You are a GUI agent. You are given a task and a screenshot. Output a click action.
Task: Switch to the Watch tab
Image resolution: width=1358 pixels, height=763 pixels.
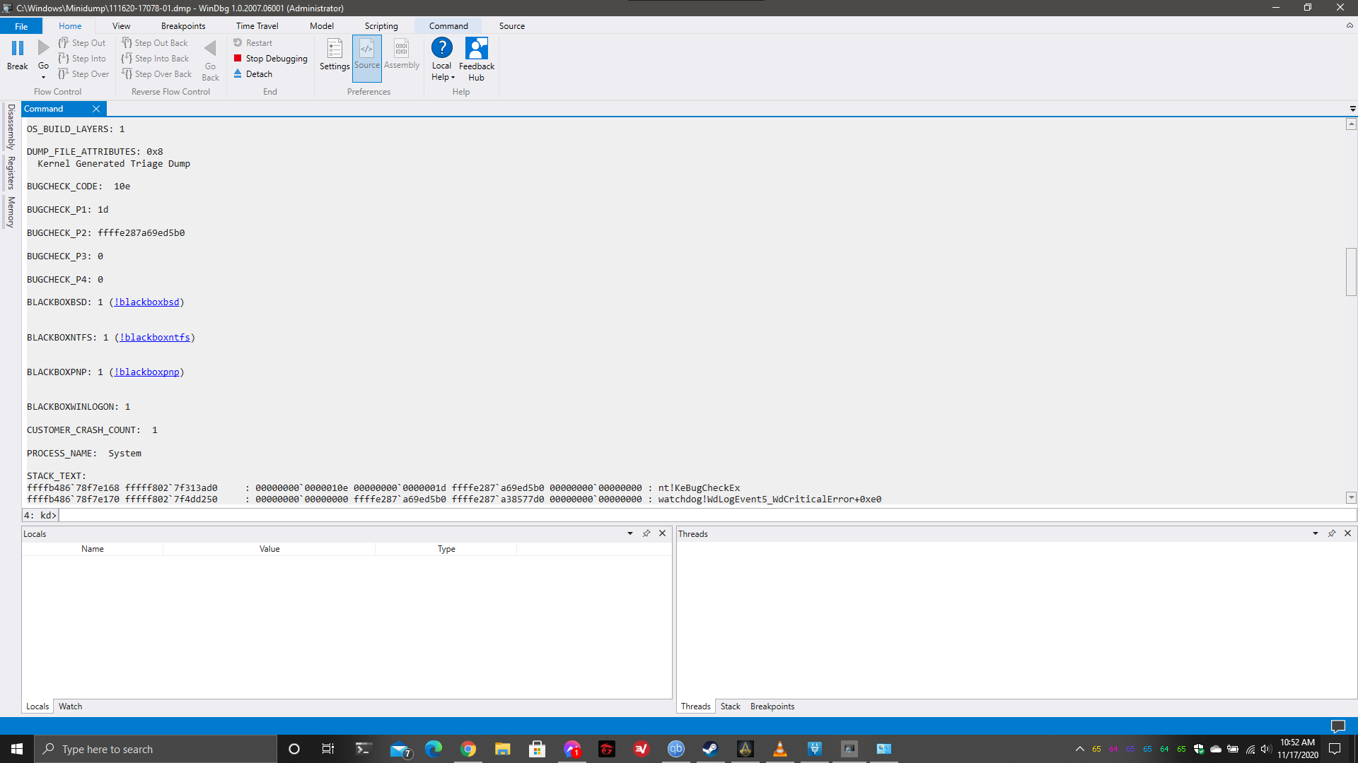click(70, 706)
